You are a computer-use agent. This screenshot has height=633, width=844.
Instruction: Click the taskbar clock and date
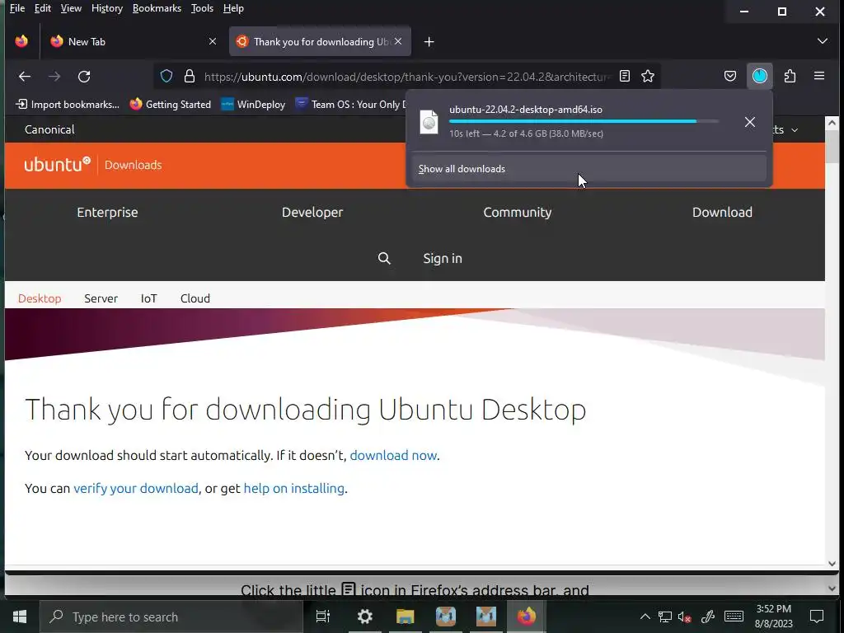[x=773, y=617]
